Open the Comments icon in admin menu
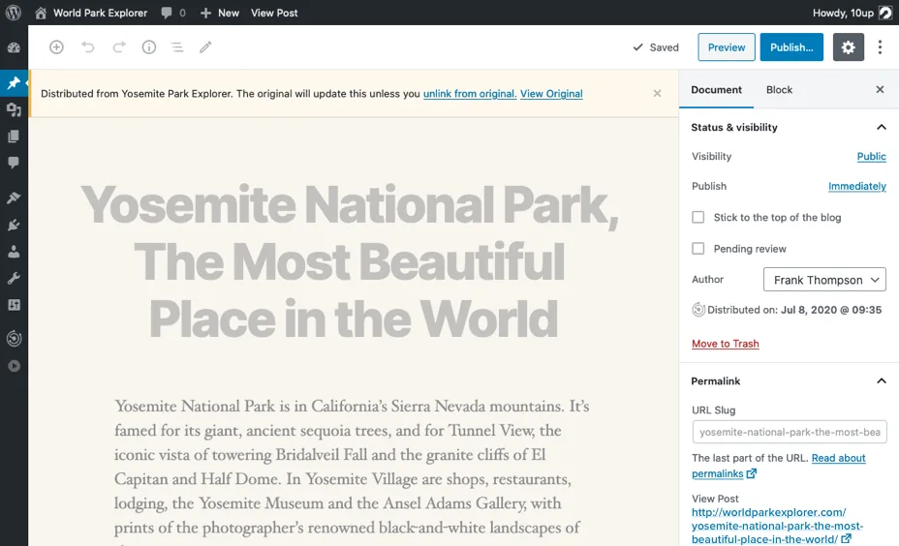 [x=14, y=163]
